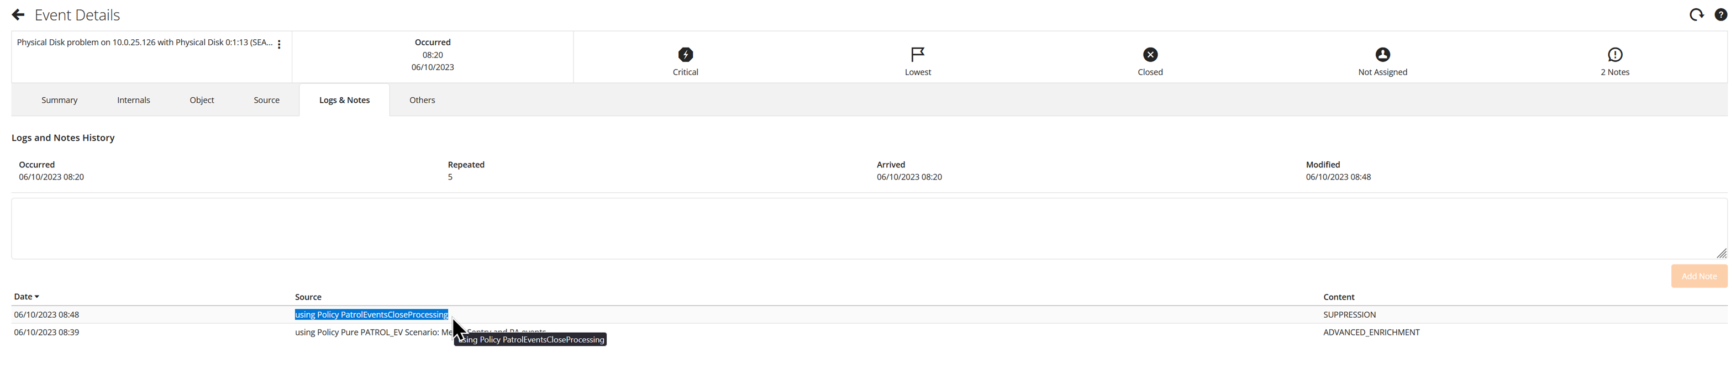Click the 2 Notes icon
This screenshot has width=1731, height=368.
pyautogui.click(x=1614, y=54)
